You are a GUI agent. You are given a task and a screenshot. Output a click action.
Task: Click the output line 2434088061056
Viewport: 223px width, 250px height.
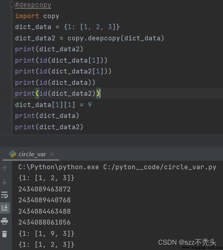pos(45,222)
